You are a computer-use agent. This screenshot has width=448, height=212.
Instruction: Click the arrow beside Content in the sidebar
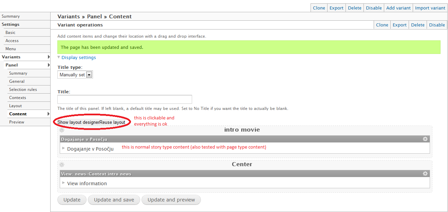tap(49, 114)
